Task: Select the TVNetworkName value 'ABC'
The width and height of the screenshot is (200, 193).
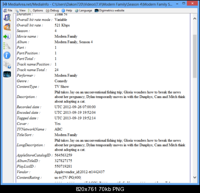Action: coord(58,129)
